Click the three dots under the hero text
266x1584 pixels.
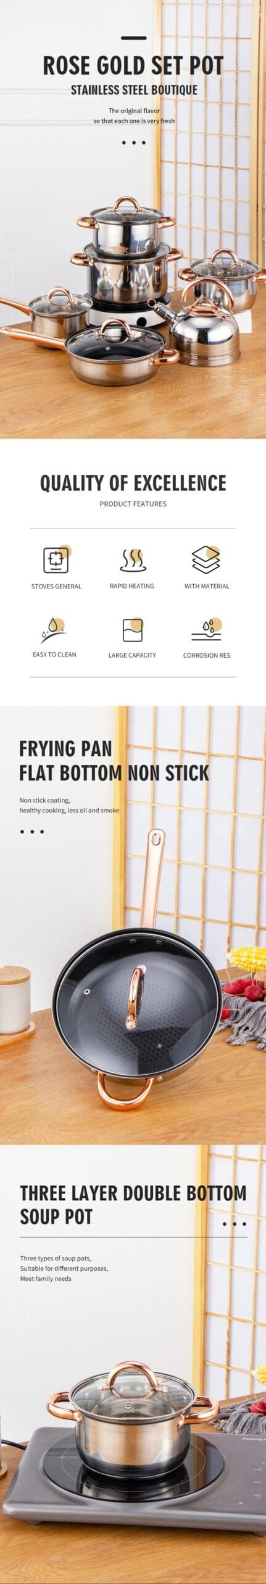133,143
